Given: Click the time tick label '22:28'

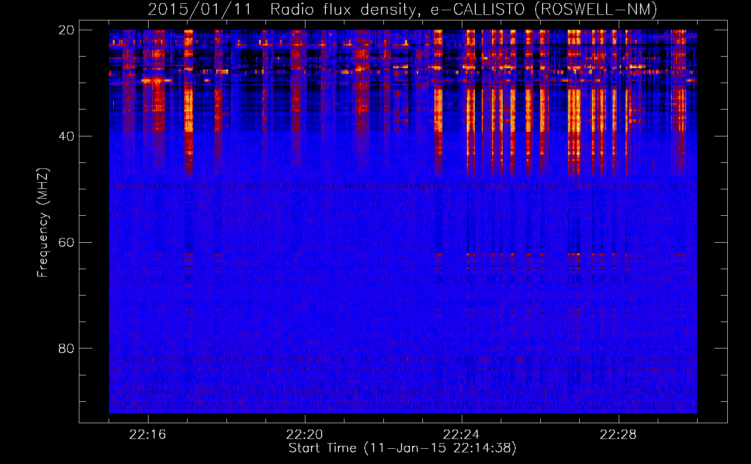Looking at the screenshot, I should 618,435.
